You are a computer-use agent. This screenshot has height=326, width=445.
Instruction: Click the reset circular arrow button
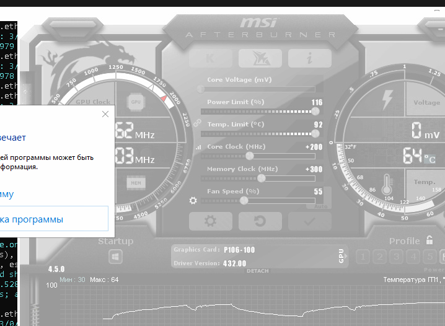(260, 221)
